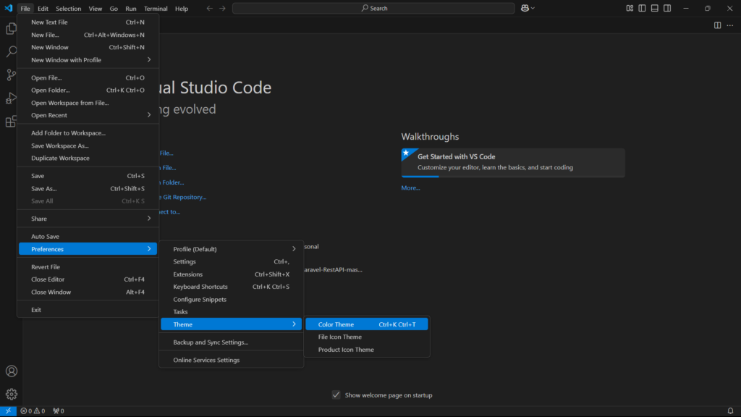The height and width of the screenshot is (417, 741).
Task: Choose Configure Snippets menu entry
Action: pos(231,299)
